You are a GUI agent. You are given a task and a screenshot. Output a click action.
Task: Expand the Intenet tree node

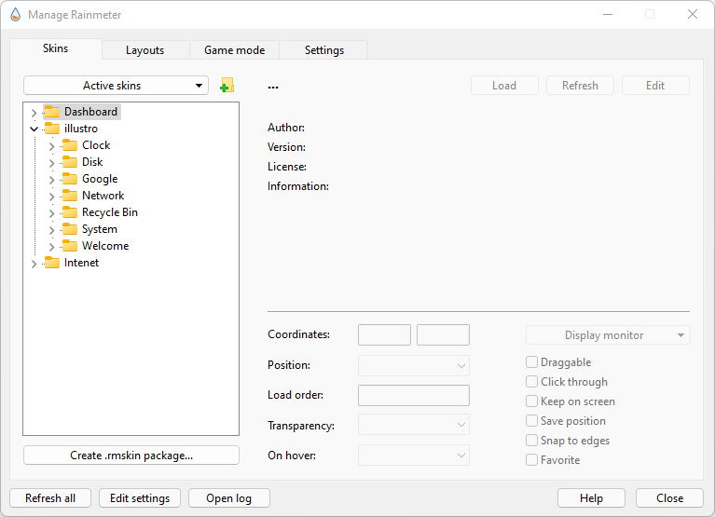(x=34, y=264)
